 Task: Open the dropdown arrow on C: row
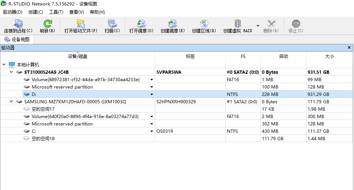[152, 131]
